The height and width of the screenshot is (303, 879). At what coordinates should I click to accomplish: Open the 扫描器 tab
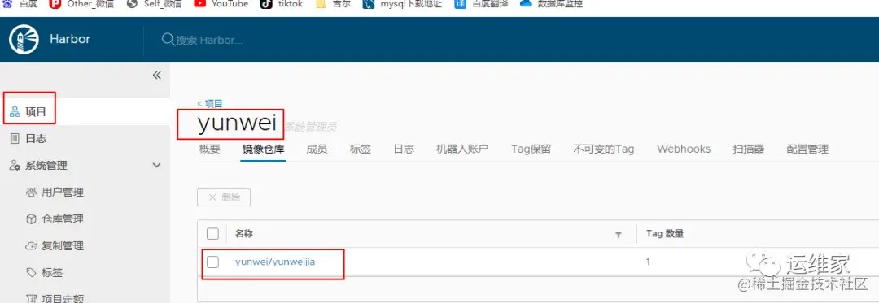[x=749, y=149]
